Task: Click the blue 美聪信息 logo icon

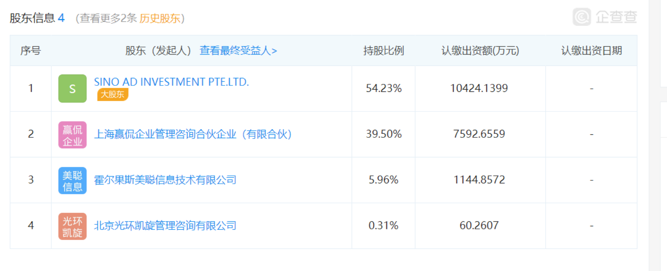Action: click(72, 180)
